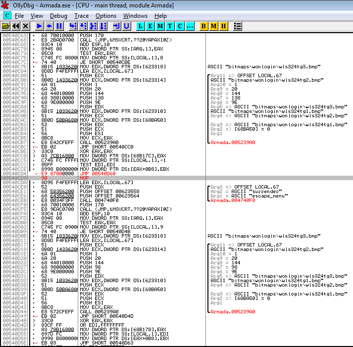
Task: Click the Step into toolbar icon
Action: tap(73, 26)
